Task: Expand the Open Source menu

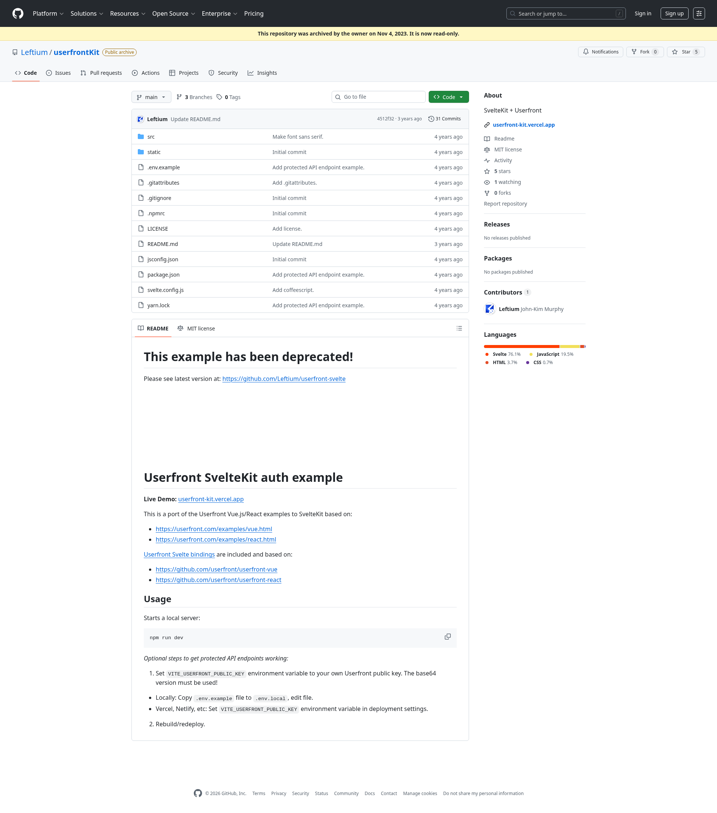Action: tap(173, 13)
